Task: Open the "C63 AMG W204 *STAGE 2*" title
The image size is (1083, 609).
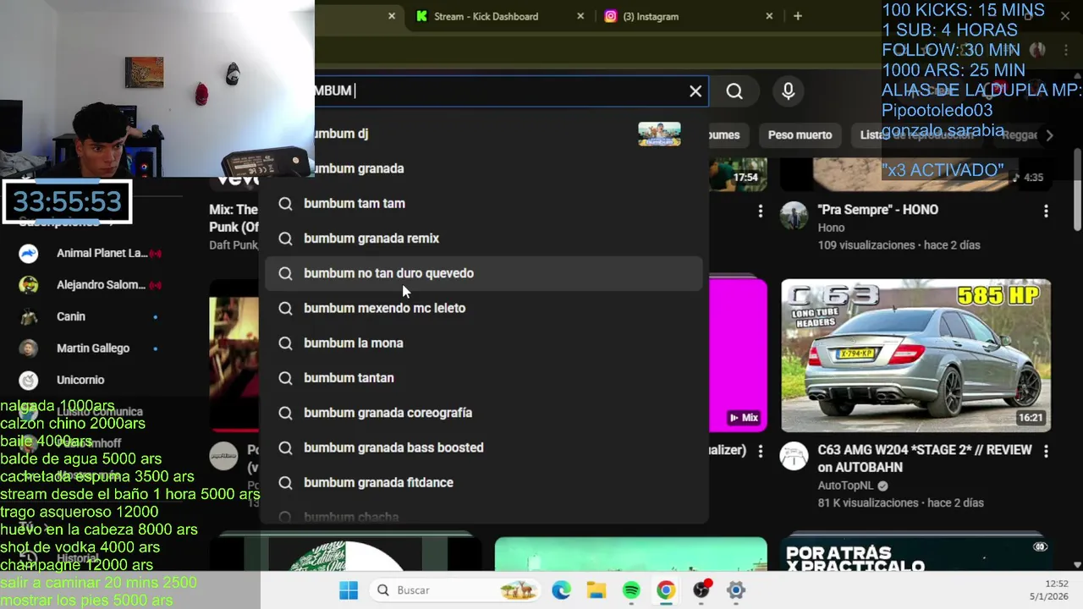Action: pos(925,458)
